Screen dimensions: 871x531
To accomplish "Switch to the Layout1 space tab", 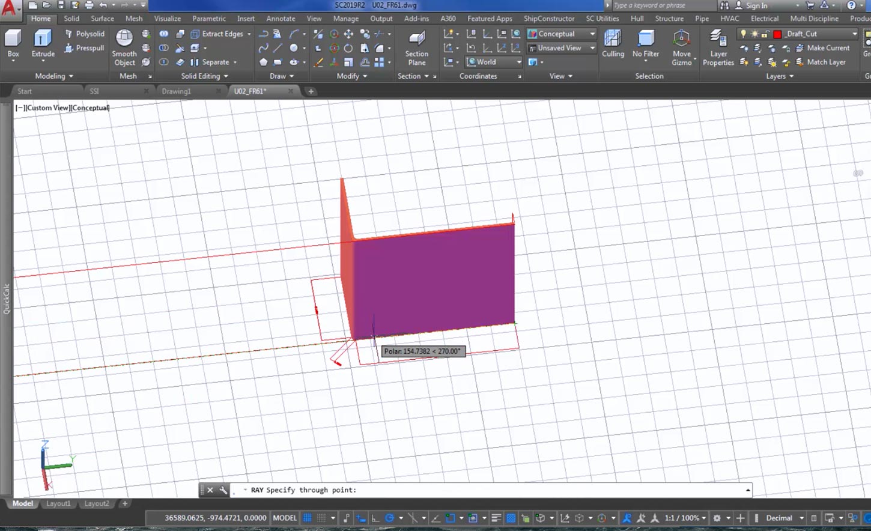I will point(58,503).
